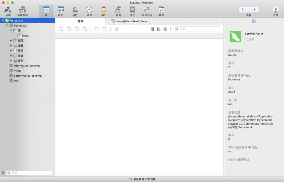The width and height of the screenshot is (284, 182).
Task: Refresh the object list
Action: pos(116,29)
